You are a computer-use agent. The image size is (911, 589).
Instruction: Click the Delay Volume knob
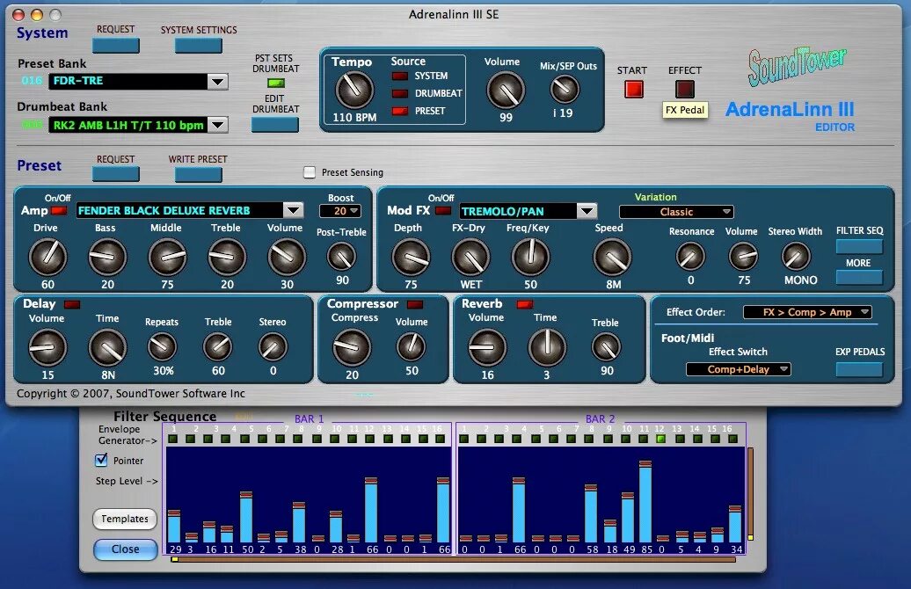pos(47,347)
